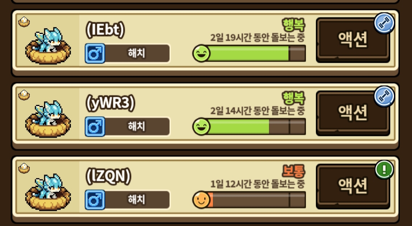This screenshot has width=412, height=226.
Task: Tap the egg nest icon on IZQN card
Action: point(24,168)
